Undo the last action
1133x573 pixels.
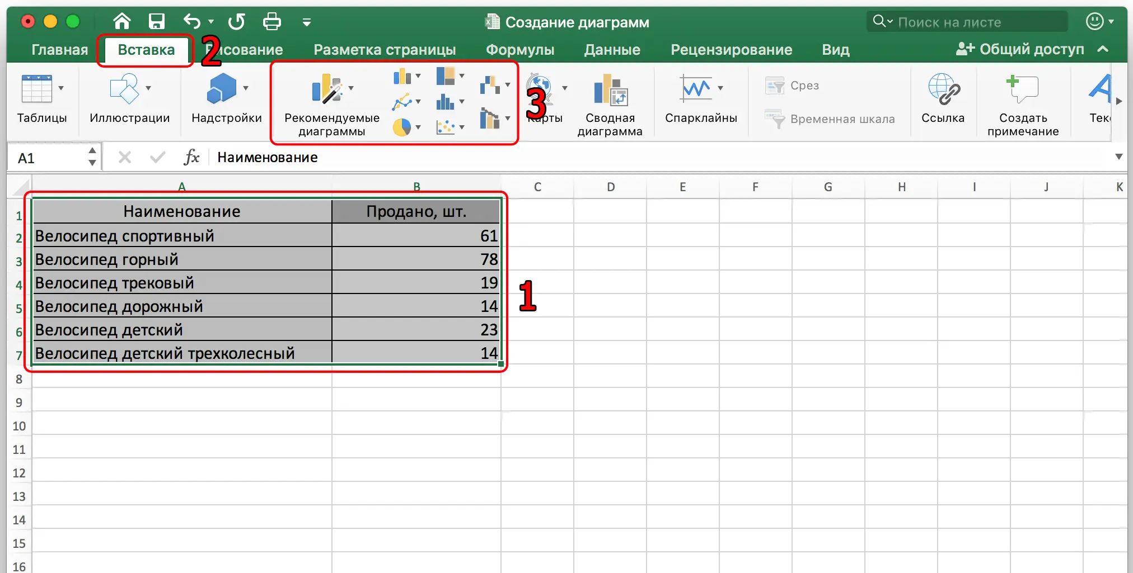pos(192,22)
